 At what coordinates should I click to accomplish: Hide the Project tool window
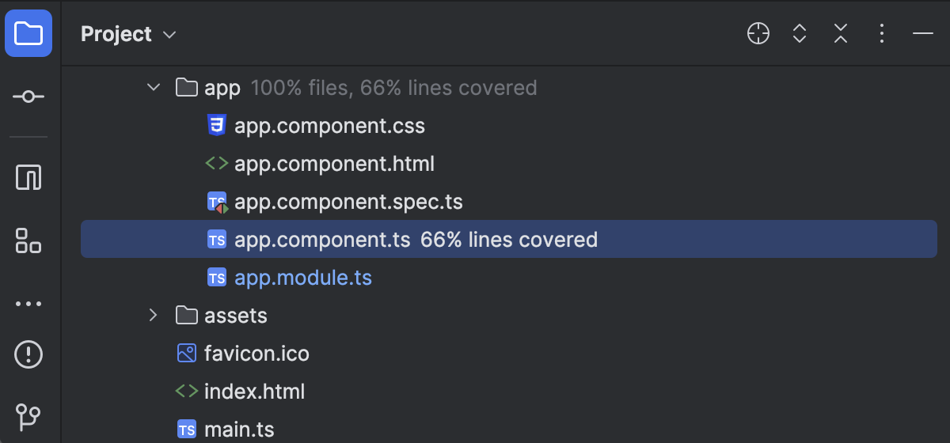(923, 34)
